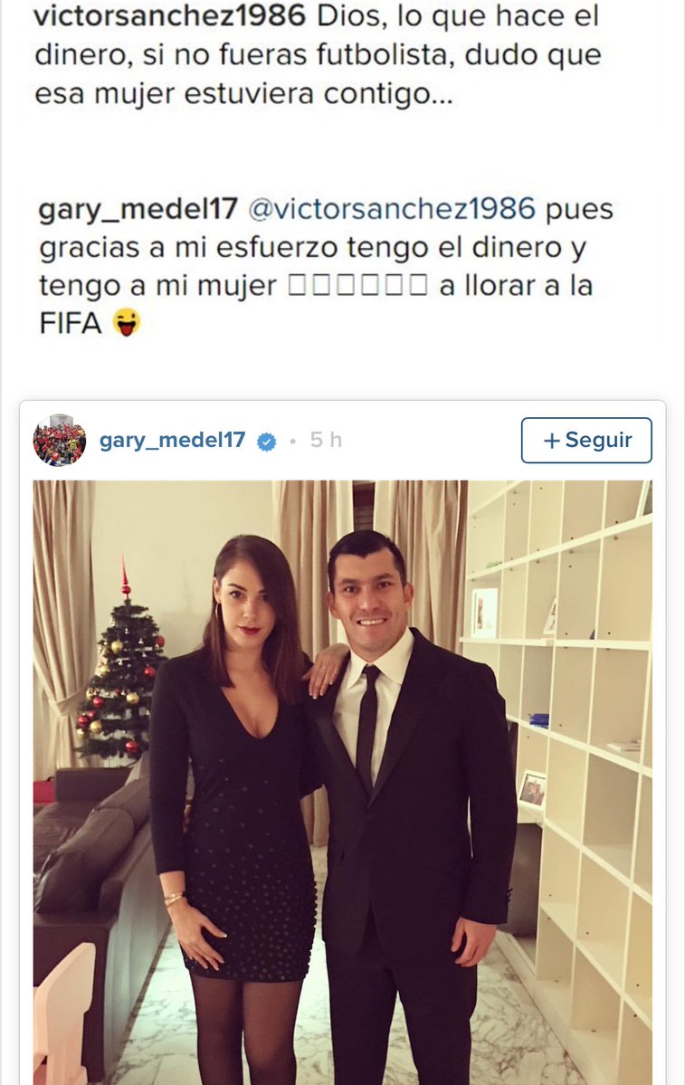Click the white bookshelf in the photo
685x1085 pixels.
[x=560, y=761]
